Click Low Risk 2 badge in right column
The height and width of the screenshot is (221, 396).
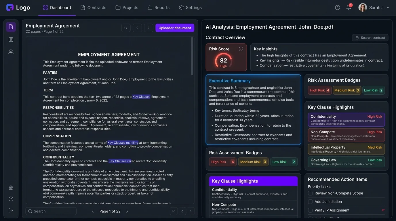(374, 90)
